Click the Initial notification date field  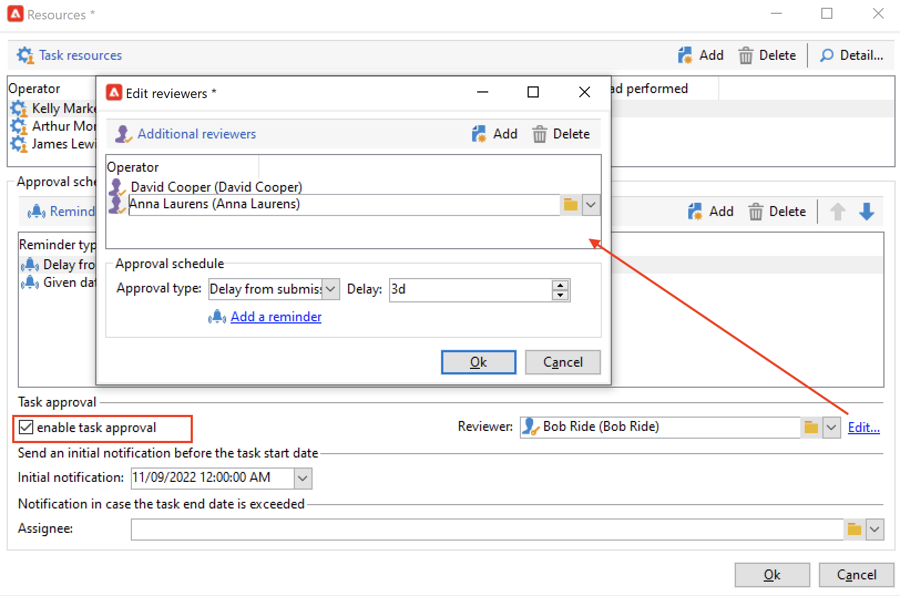click(213, 478)
